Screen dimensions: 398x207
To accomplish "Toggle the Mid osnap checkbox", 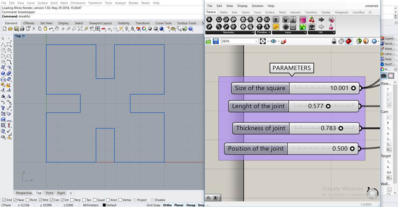I will coord(41,200).
